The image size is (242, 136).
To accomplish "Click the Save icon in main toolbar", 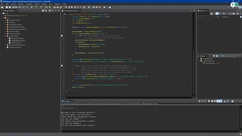I will click(7, 7).
